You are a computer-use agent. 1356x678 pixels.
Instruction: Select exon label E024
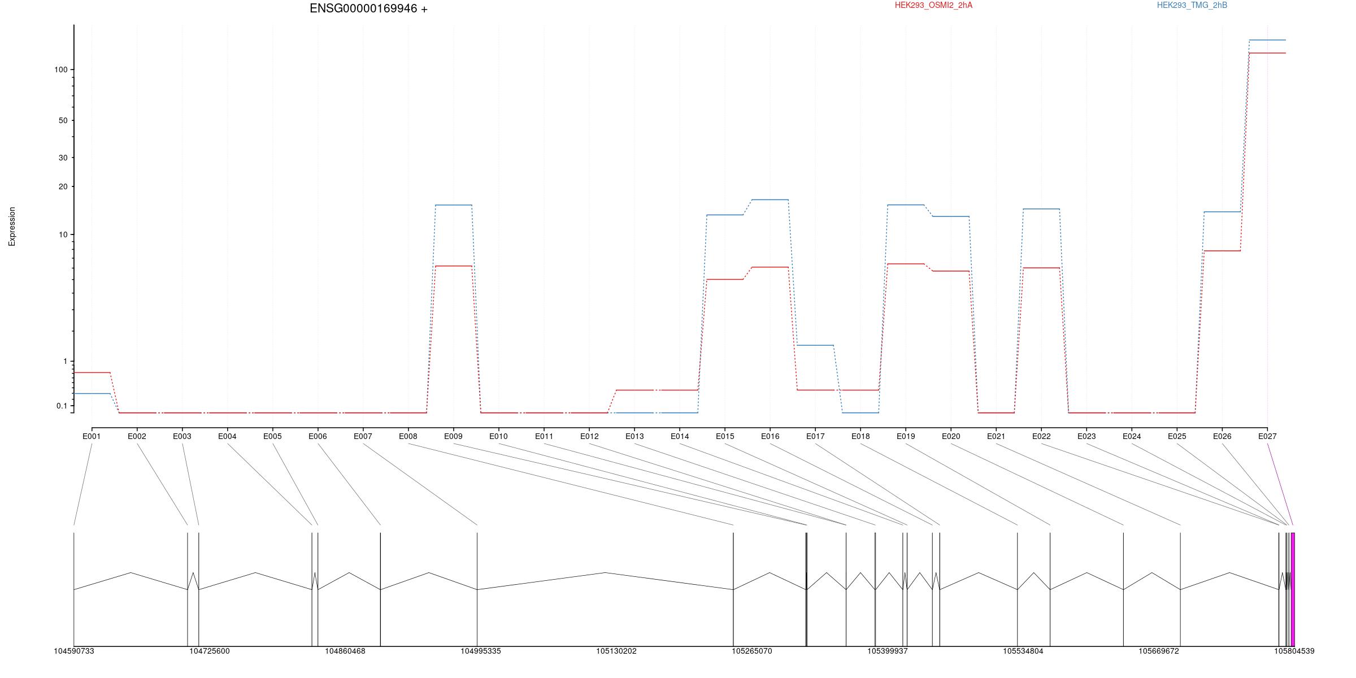click(x=1132, y=436)
